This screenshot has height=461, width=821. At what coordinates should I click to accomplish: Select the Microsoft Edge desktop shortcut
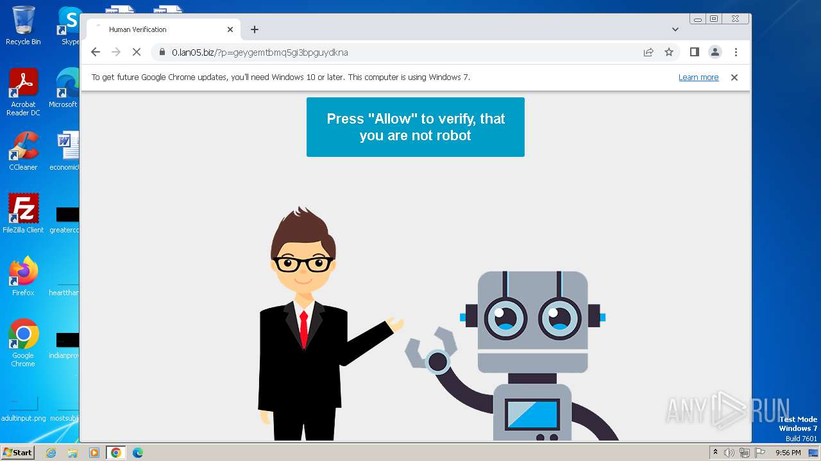tap(64, 88)
